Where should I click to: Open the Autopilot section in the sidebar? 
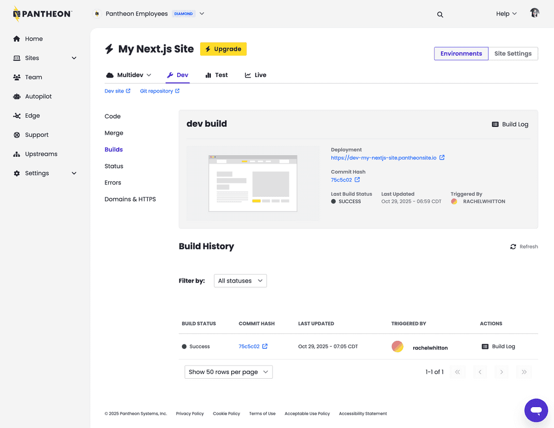pyautogui.click(x=39, y=96)
